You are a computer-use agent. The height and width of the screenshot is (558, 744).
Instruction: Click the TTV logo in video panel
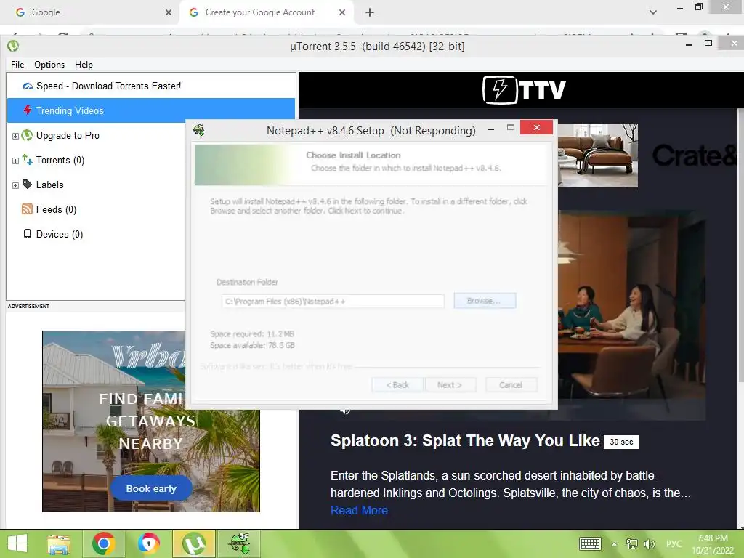(x=524, y=89)
